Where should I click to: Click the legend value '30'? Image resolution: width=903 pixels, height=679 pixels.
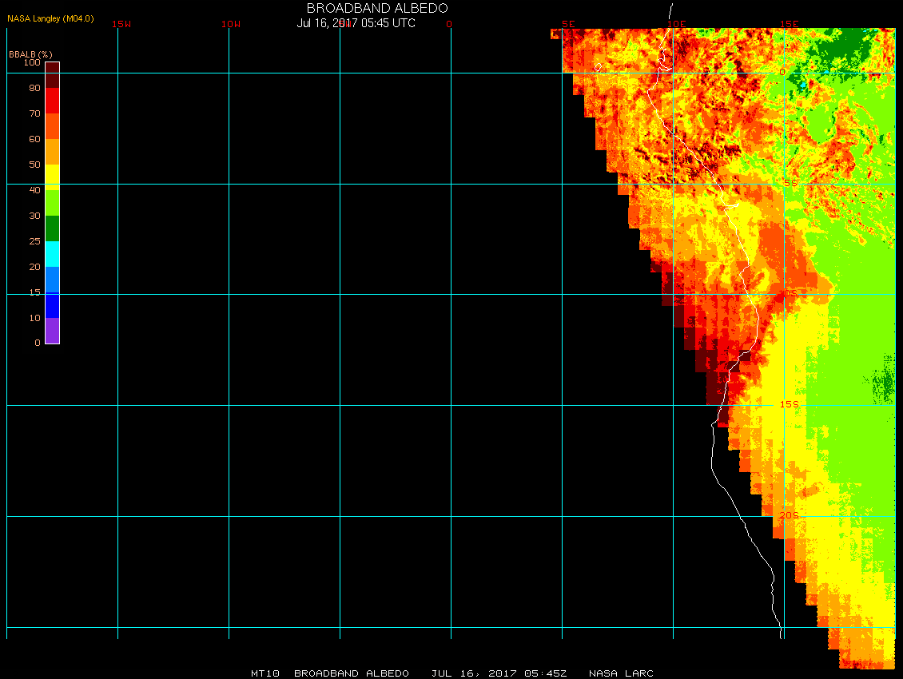click(x=35, y=216)
